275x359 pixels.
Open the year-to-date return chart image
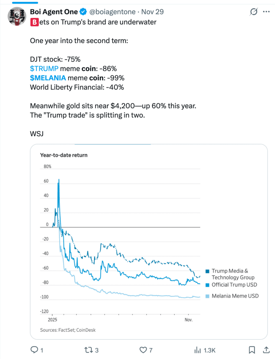pyautogui.click(x=149, y=242)
